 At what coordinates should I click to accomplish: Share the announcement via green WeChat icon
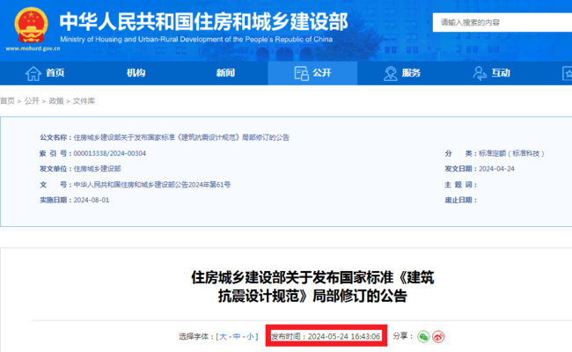(423, 336)
